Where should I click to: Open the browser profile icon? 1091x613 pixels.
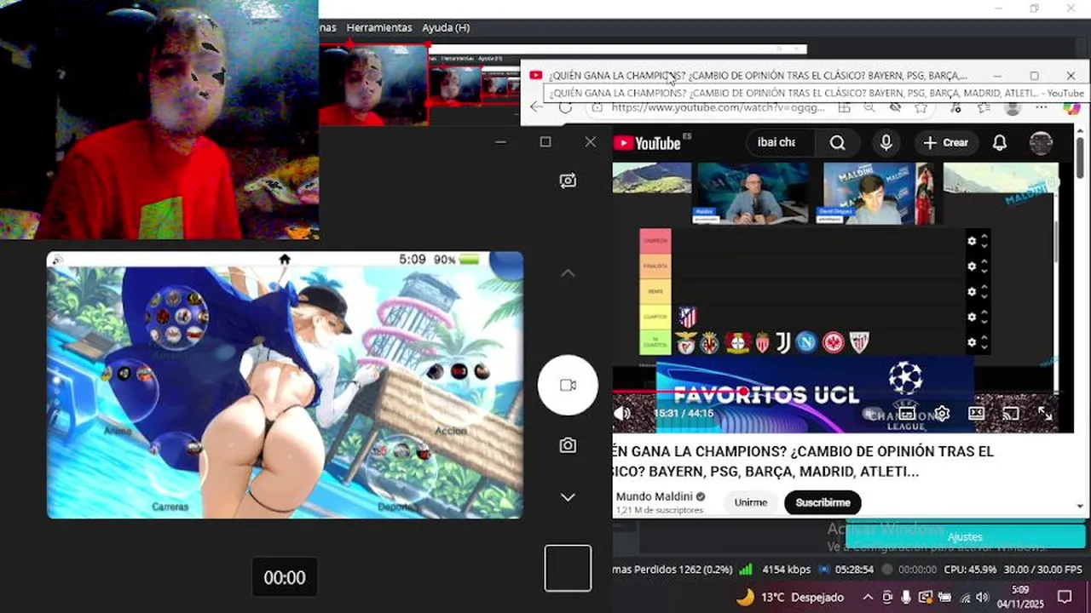(1013, 108)
